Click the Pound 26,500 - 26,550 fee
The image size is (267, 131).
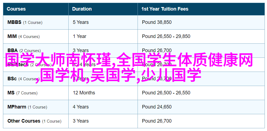(166, 93)
